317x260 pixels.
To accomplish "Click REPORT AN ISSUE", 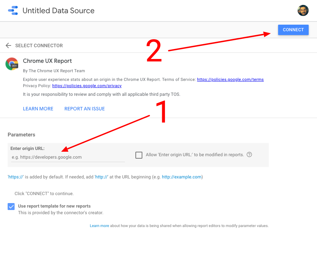I will (84, 109).
